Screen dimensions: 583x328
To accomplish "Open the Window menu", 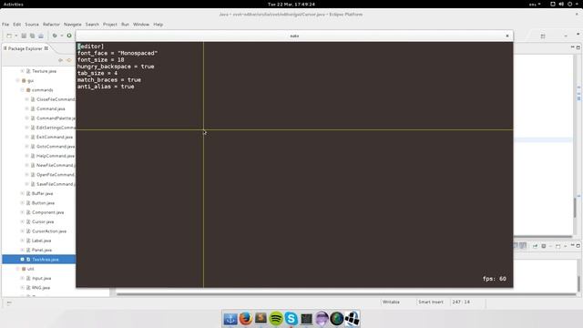I will click(x=141, y=25).
